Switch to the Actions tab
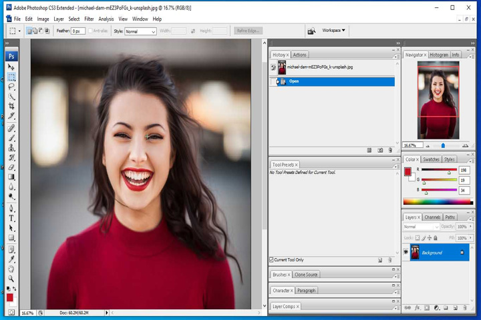Viewport: 481px width, 320px height. click(x=300, y=55)
